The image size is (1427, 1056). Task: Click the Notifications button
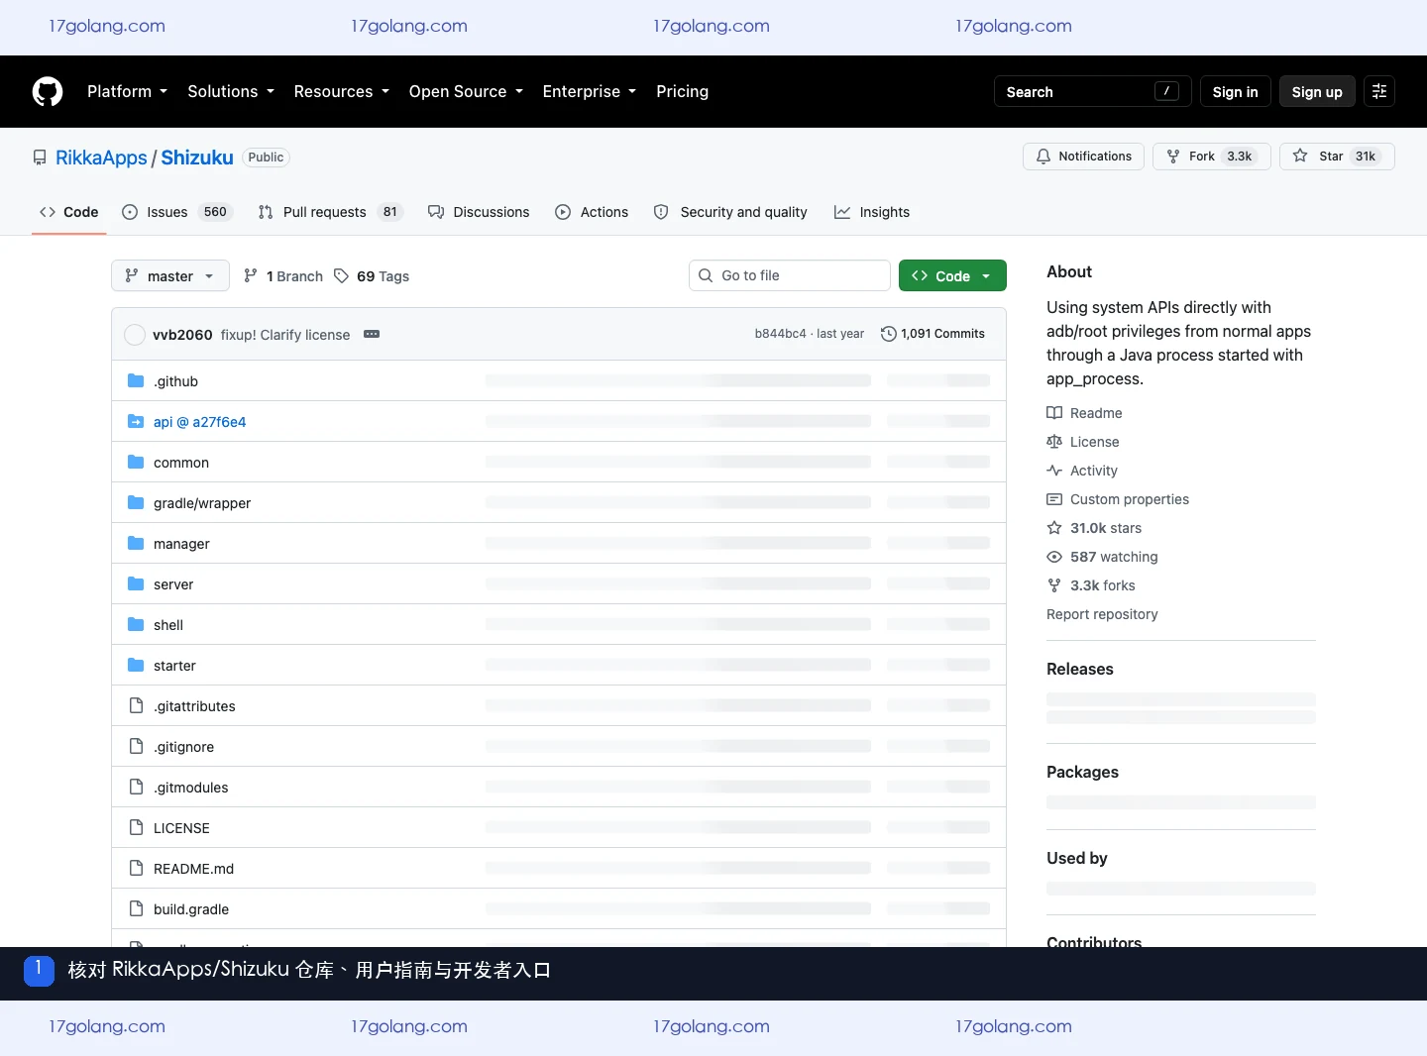pyautogui.click(x=1083, y=157)
